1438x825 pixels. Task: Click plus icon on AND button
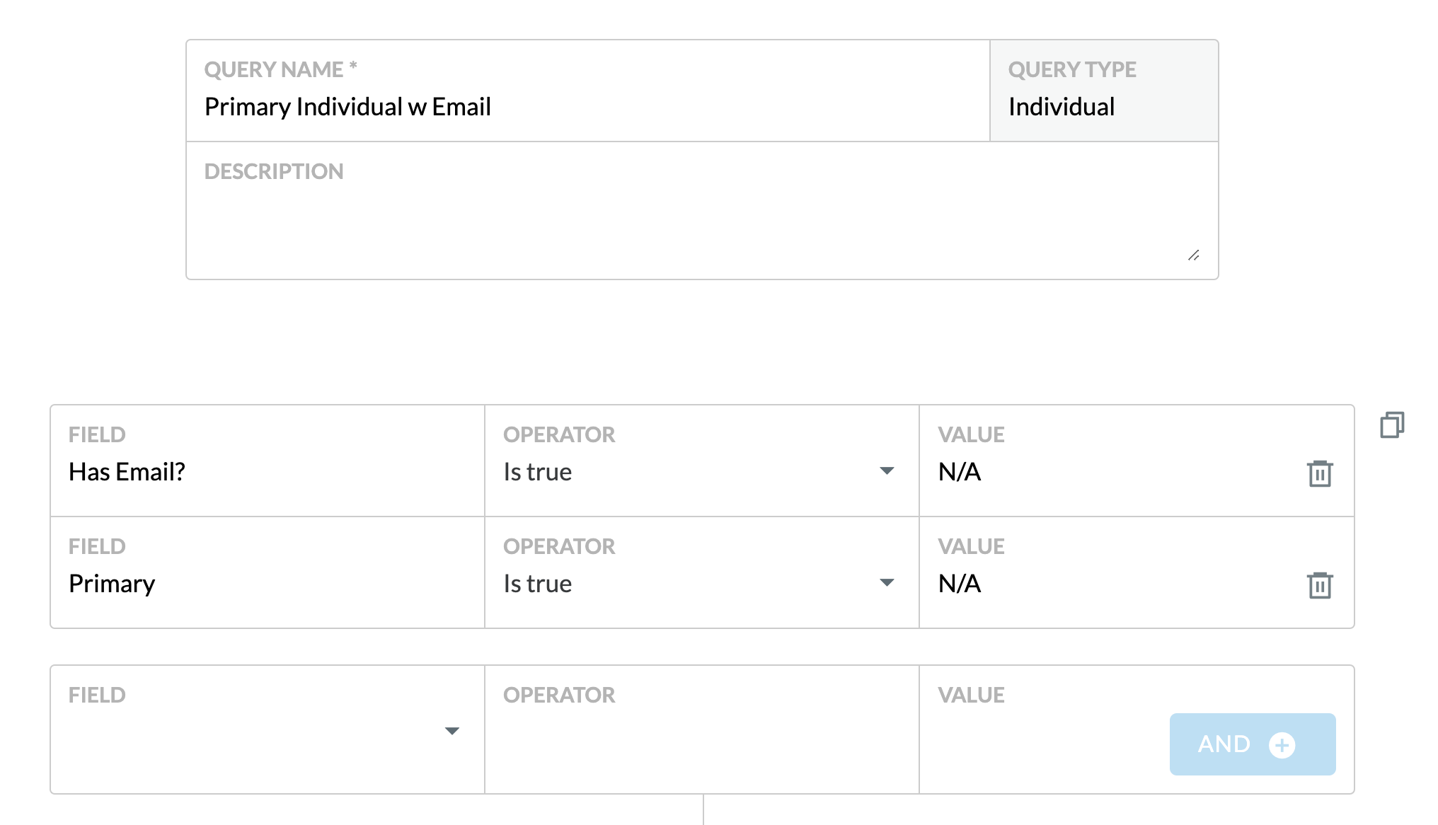1282,744
